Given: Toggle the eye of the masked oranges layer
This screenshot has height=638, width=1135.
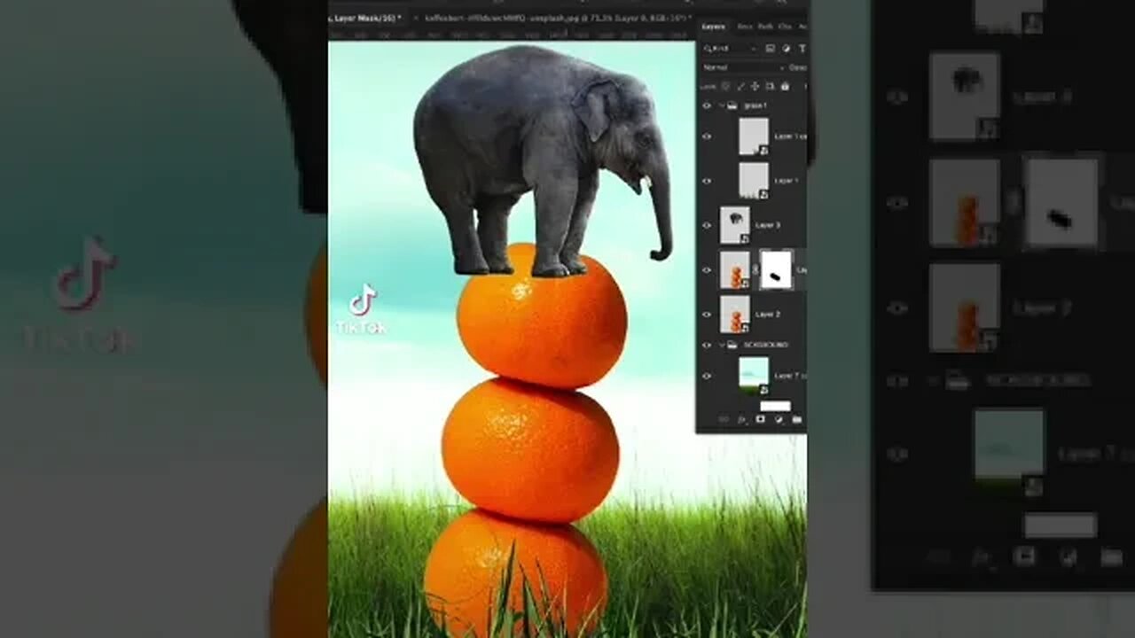Looking at the screenshot, I should point(707,269).
